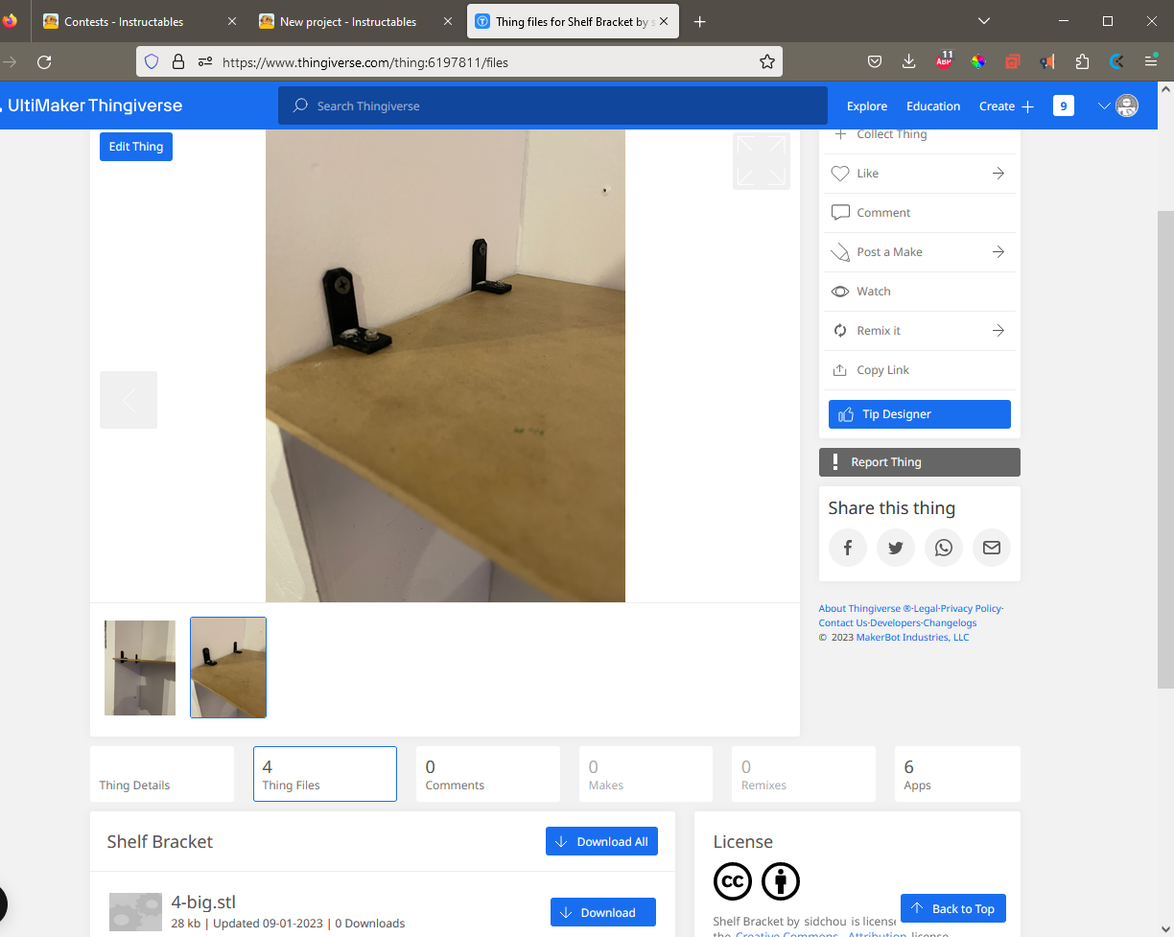Open the notifications badge showing 9

tap(1063, 106)
